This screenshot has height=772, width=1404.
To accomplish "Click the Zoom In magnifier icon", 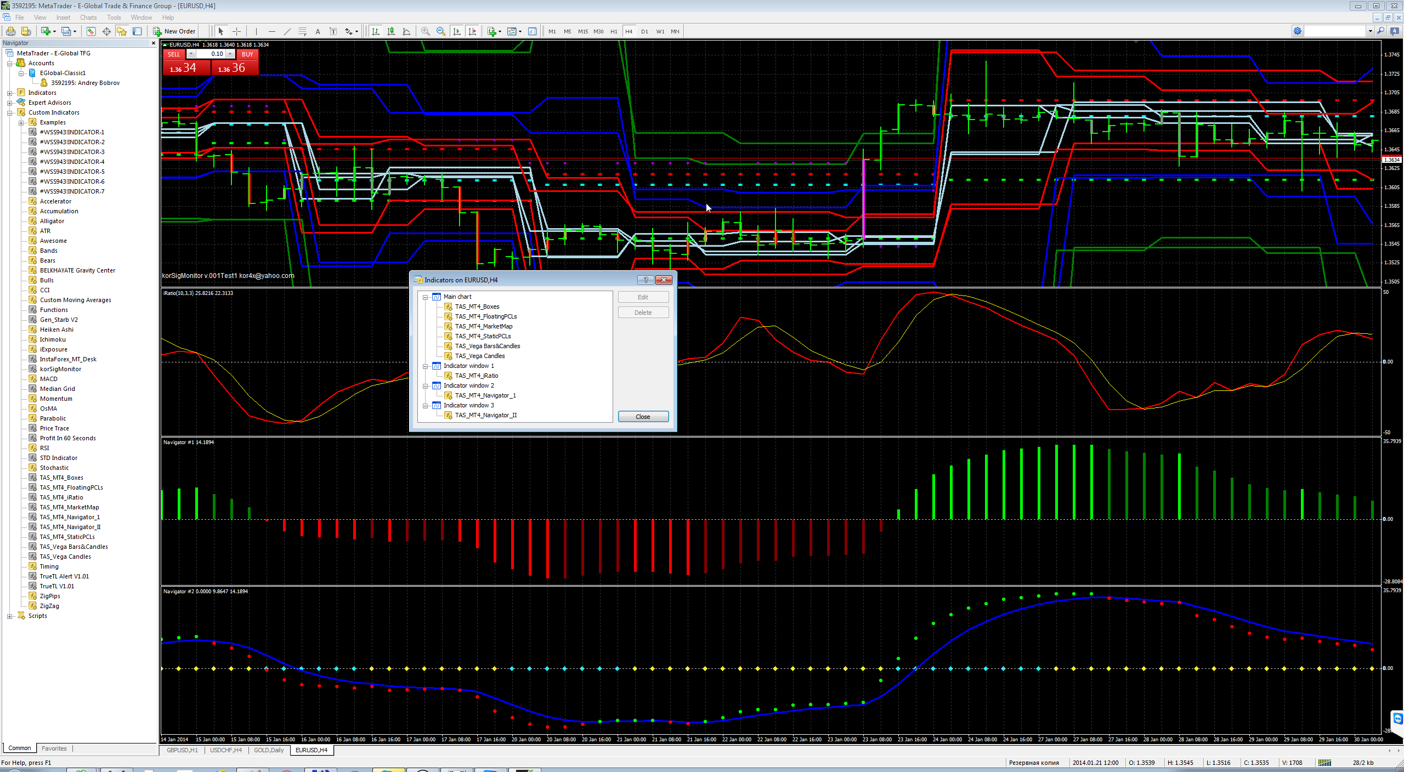I will pos(425,31).
